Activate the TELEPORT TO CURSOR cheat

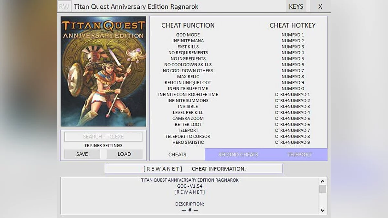click(189, 136)
